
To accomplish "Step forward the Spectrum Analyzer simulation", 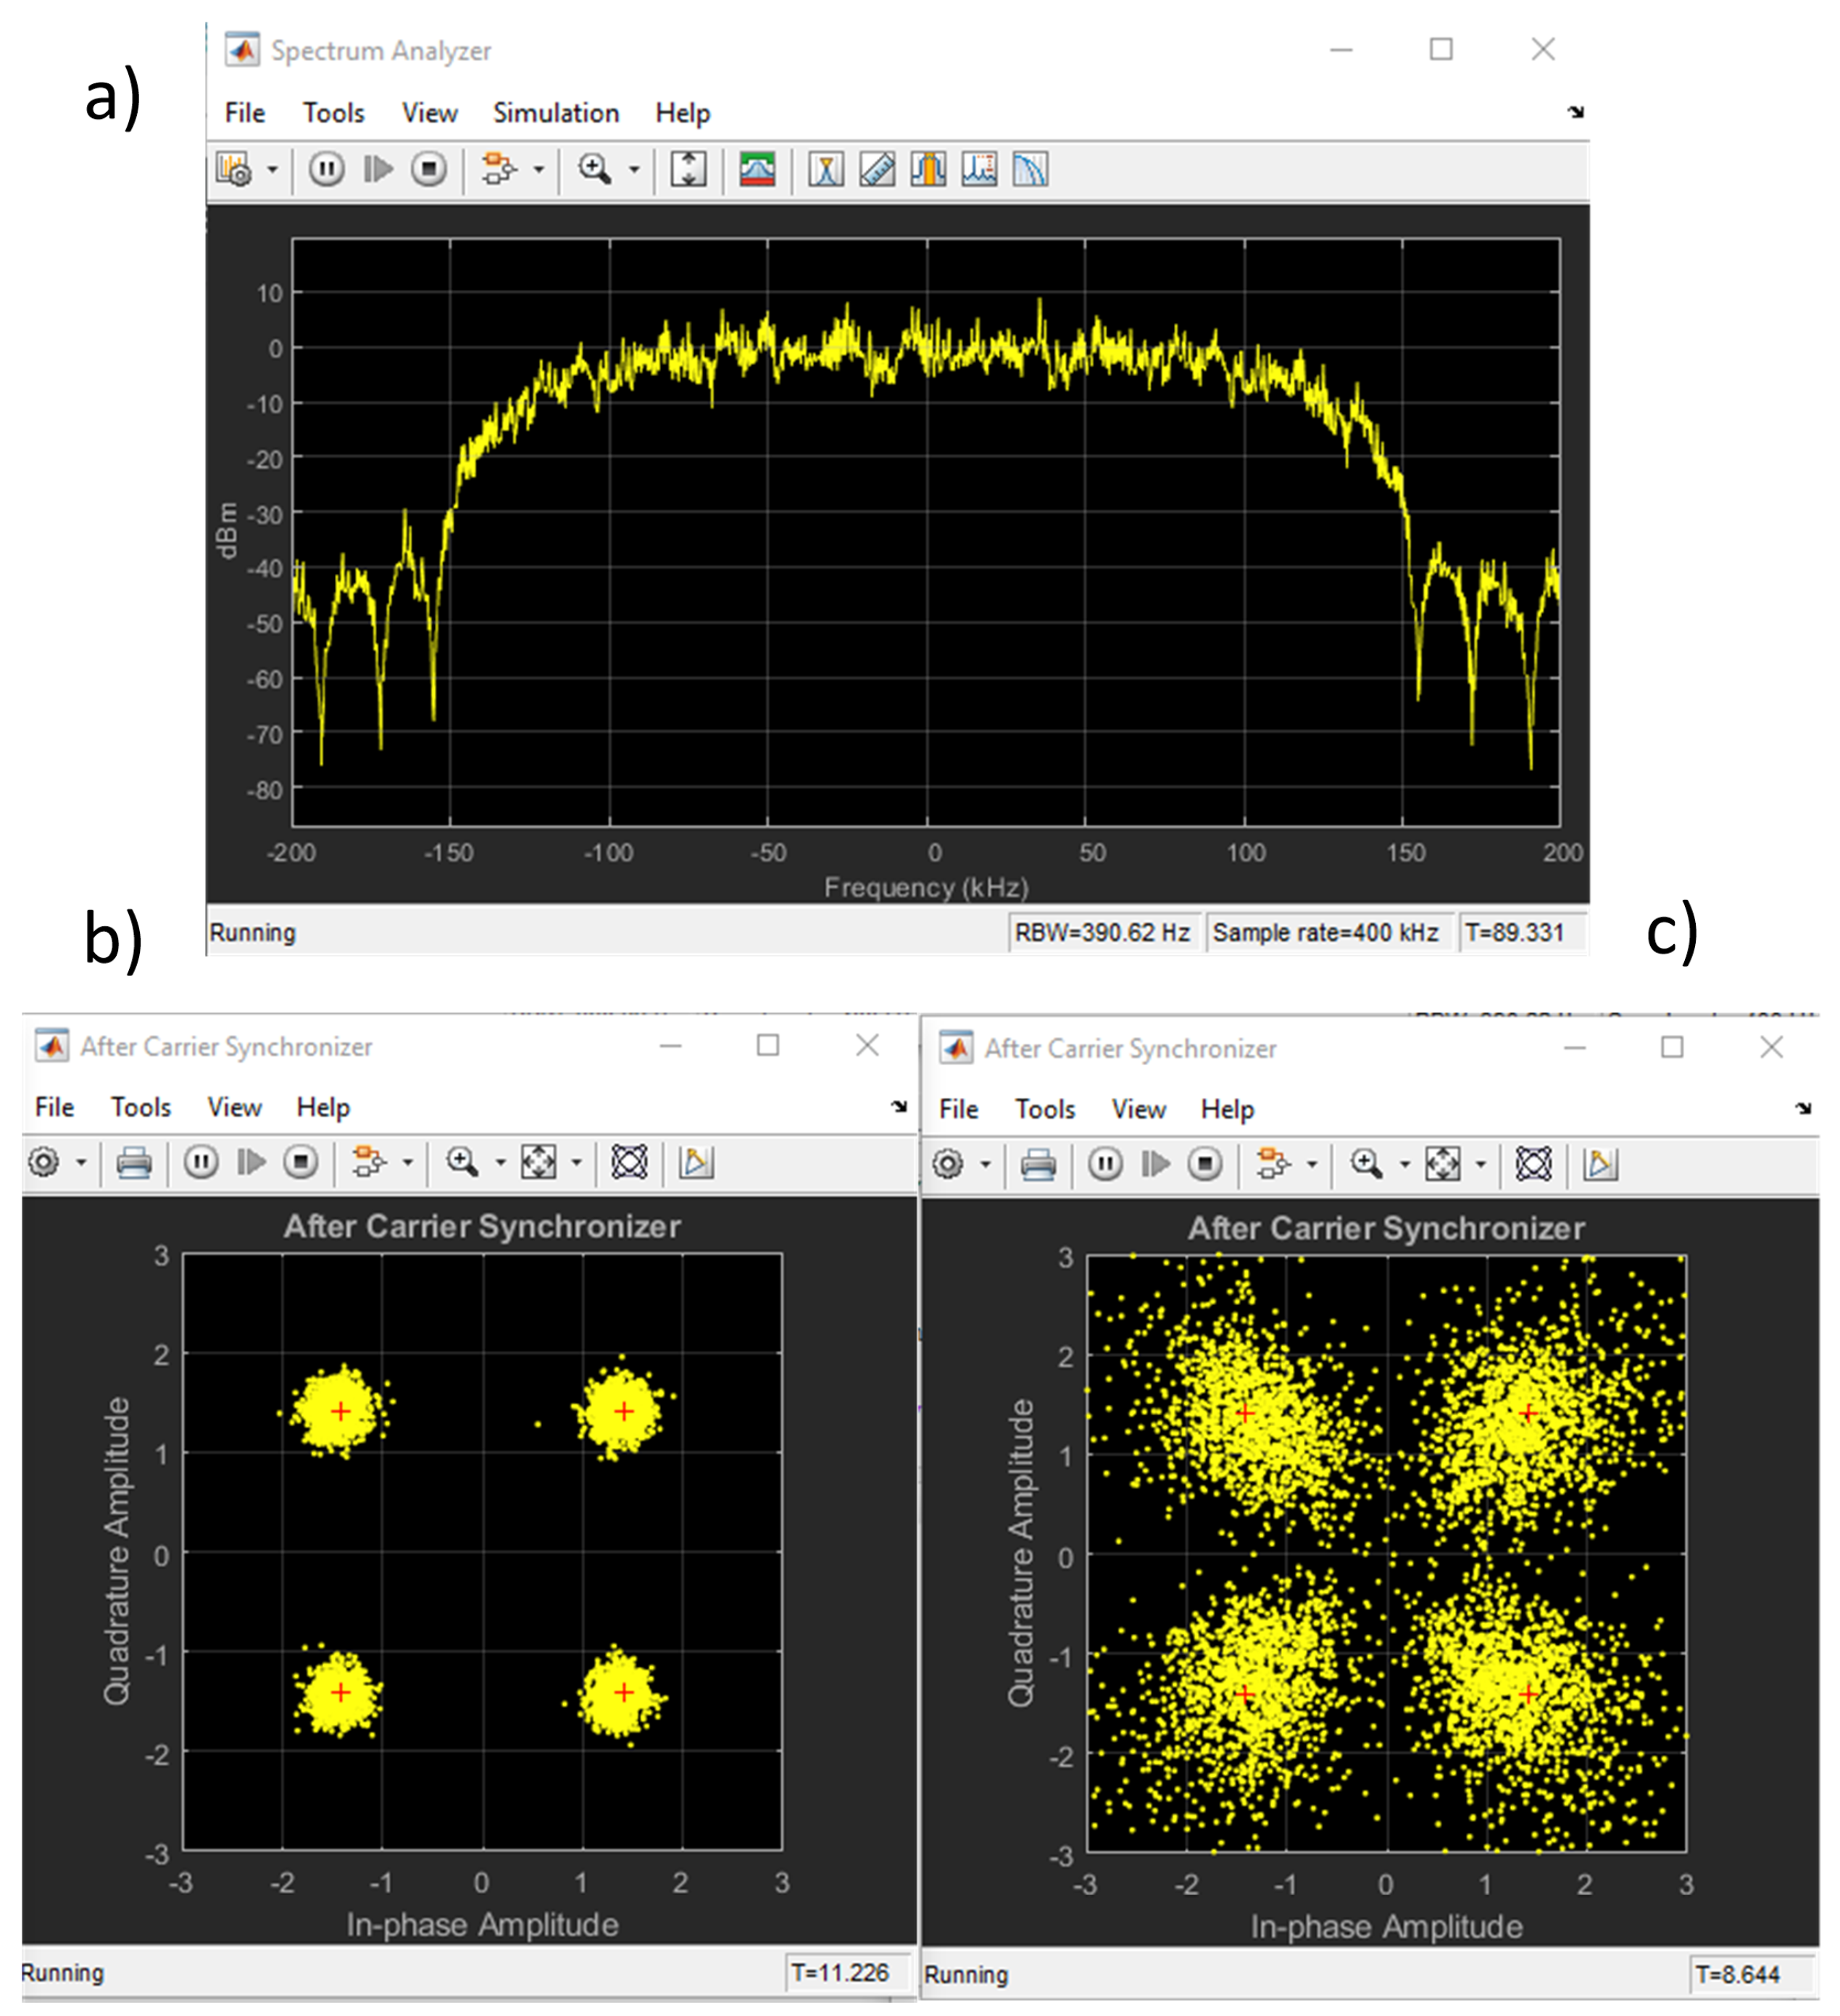I will coord(378,169).
